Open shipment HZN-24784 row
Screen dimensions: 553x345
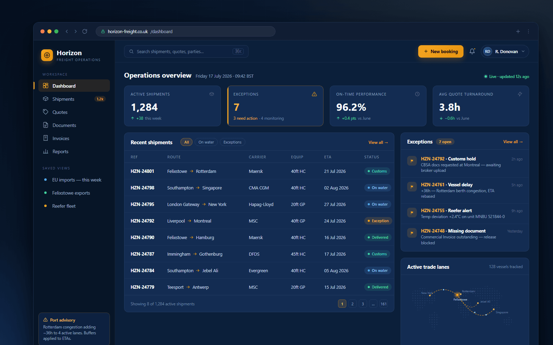[x=259, y=270]
